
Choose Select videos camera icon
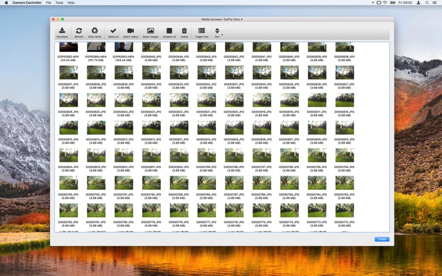pyautogui.click(x=130, y=31)
